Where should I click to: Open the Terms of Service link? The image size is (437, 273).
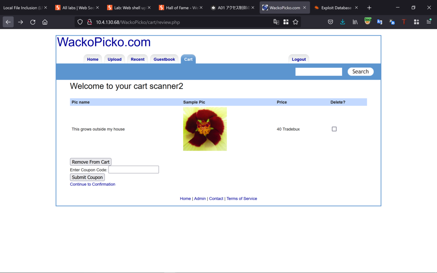coord(242,199)
